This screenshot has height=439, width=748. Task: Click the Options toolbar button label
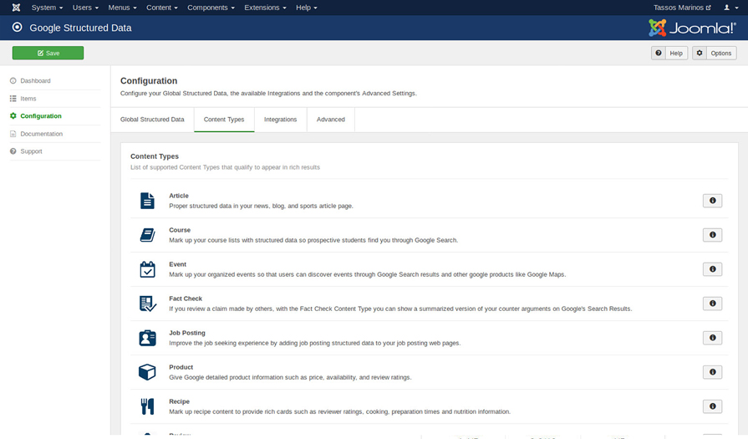point(720,53)
